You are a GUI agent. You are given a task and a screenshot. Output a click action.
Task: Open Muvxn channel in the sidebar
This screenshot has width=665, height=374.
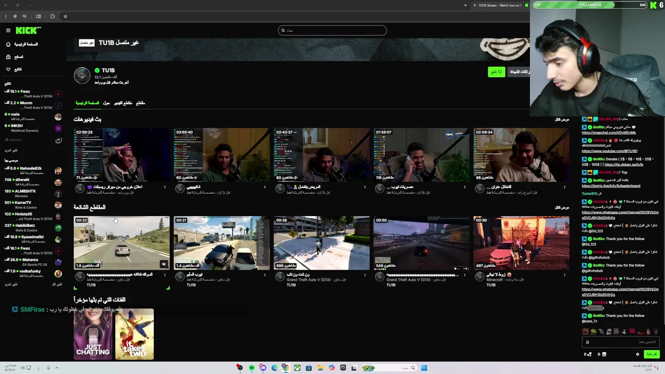32,105
